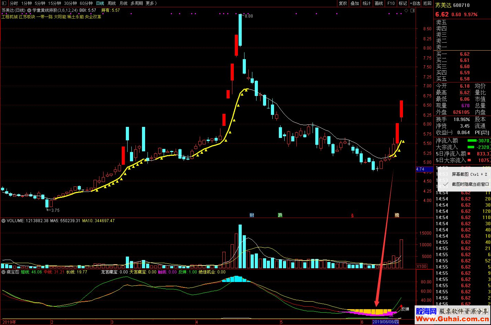Screen dimensions: 491x325
Task: Click the boxed 最高 value 6.62
Action: tap(465, 93)
